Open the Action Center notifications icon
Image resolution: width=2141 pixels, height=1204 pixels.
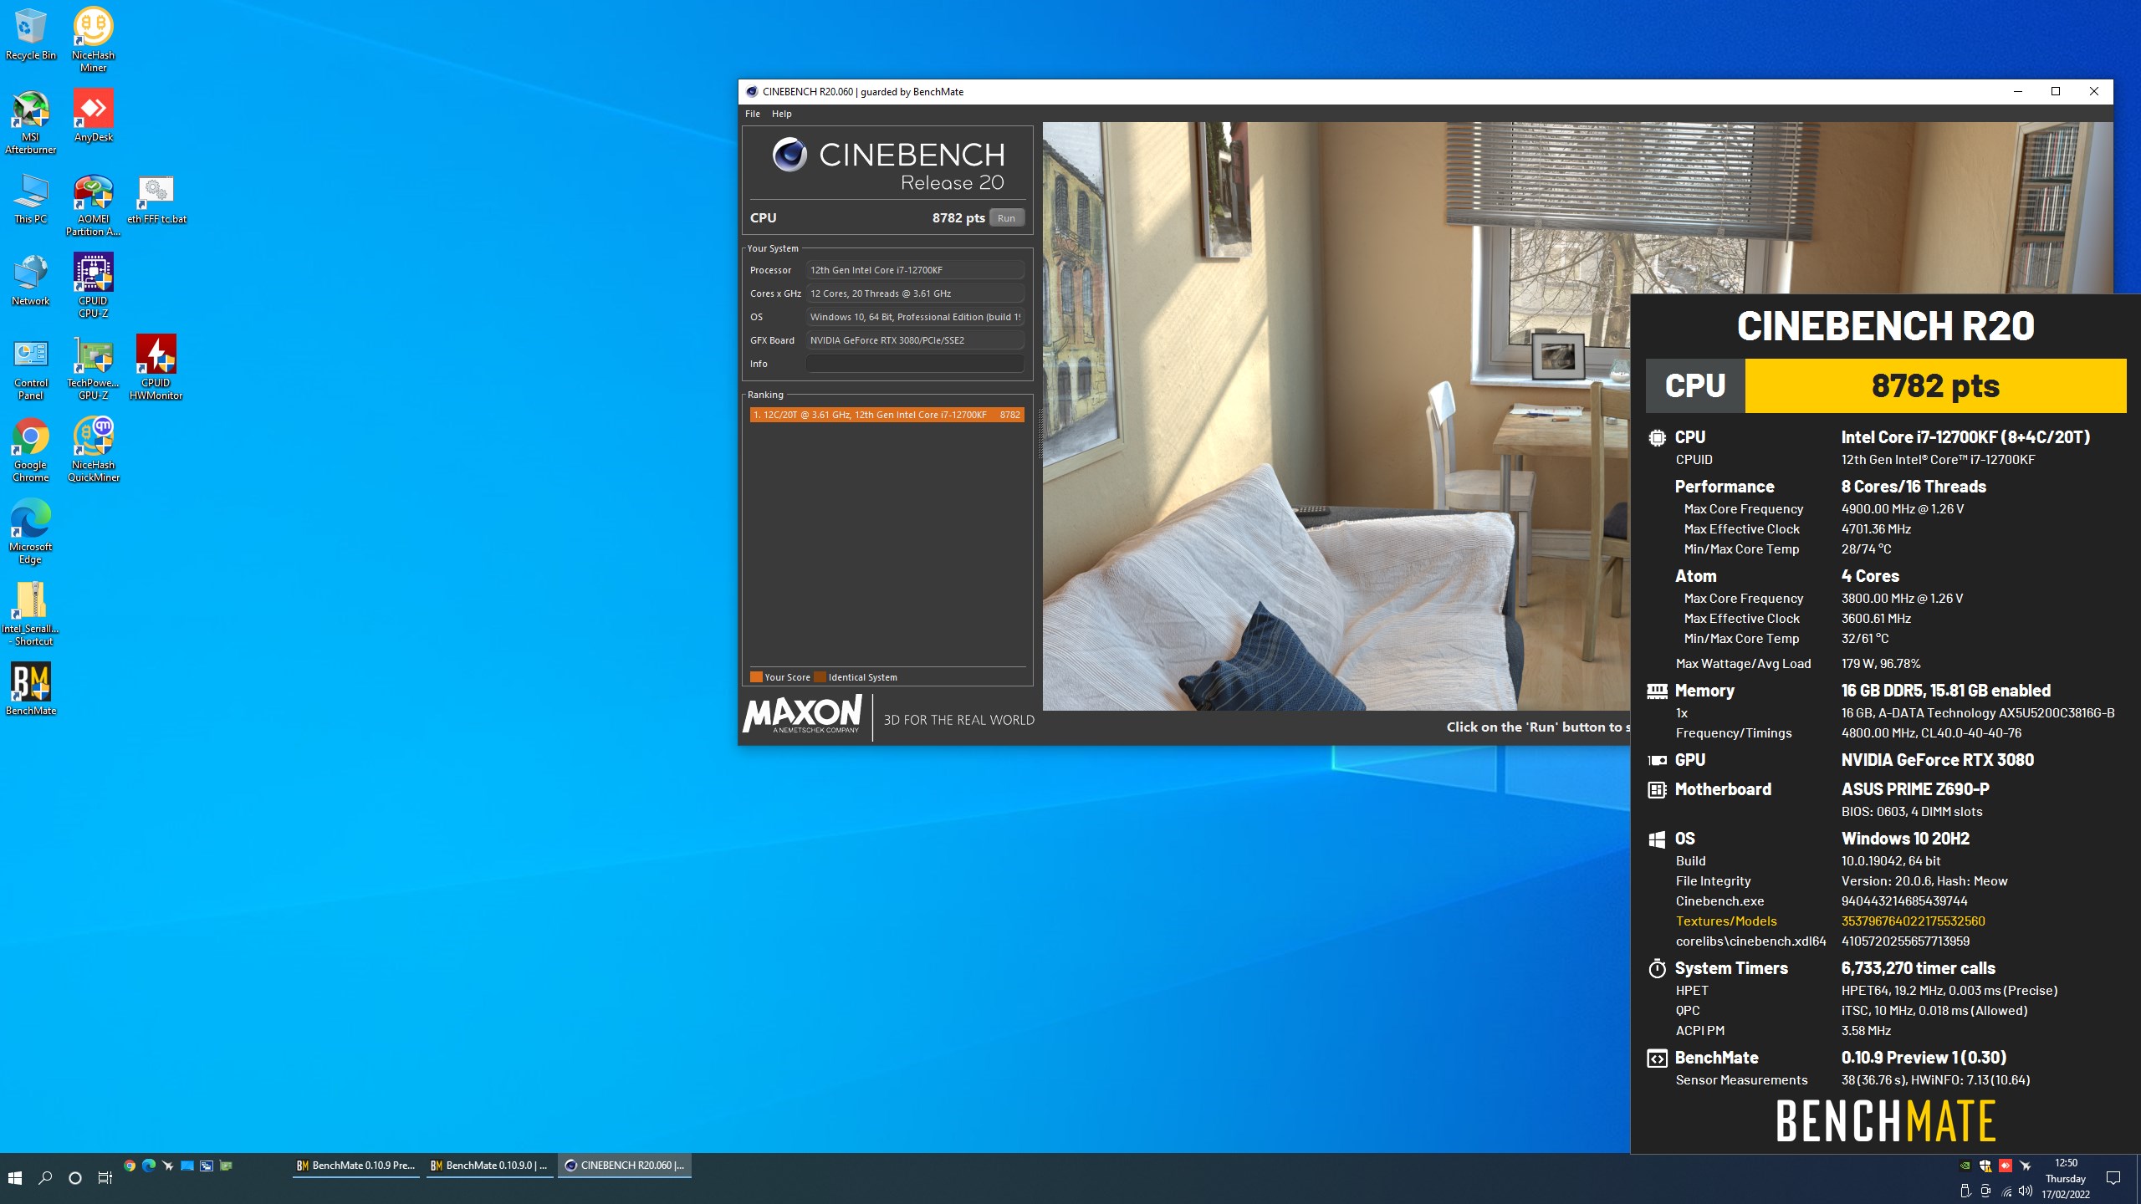pyautogui.click(x=2113, y=1178)
